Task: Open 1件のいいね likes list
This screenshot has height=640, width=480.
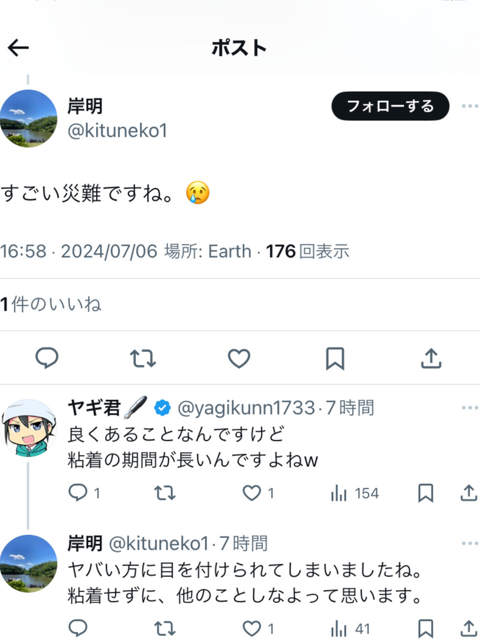Action: 51,304
